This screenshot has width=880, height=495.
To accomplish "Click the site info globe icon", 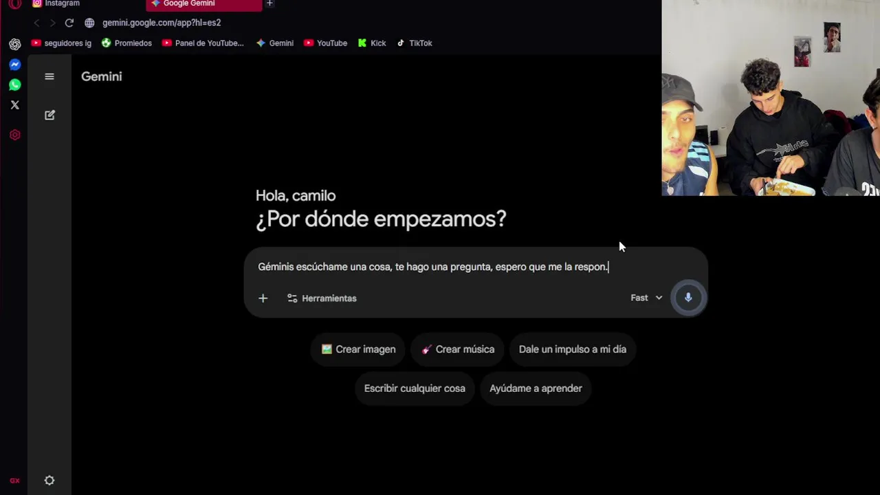I will [x=89, y=23].
